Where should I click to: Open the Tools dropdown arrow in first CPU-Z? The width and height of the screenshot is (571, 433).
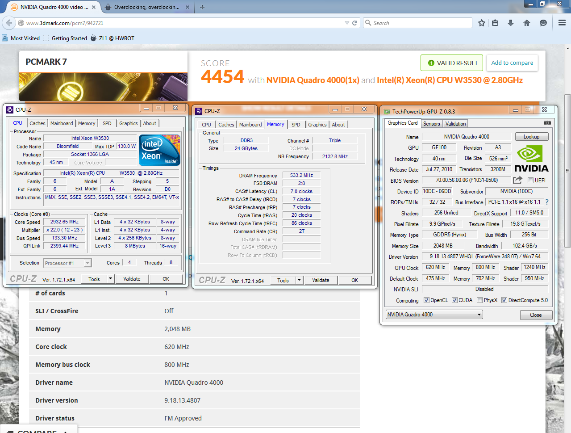pyautogui.click(x=110, y=279)
